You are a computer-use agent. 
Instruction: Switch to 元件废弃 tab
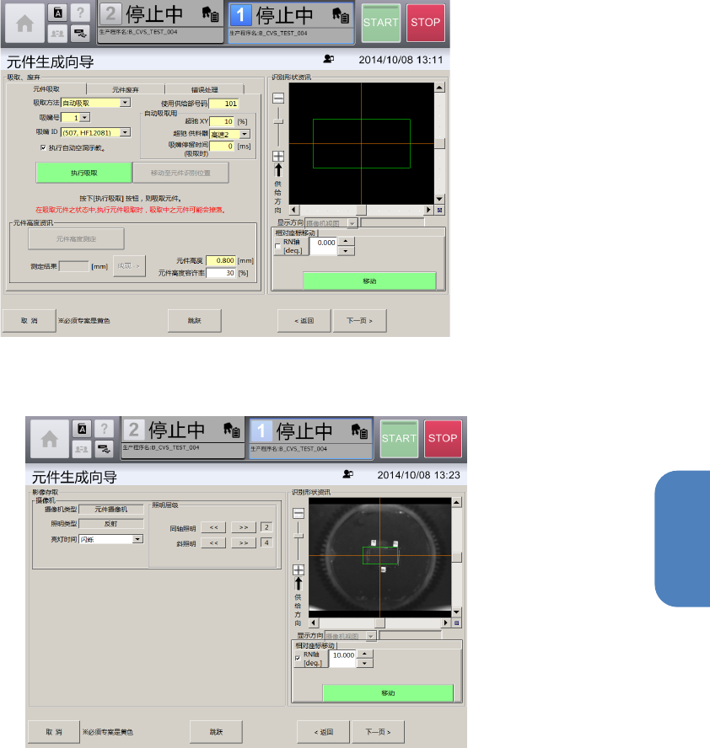pyautogui.click(x=126, y=89)
